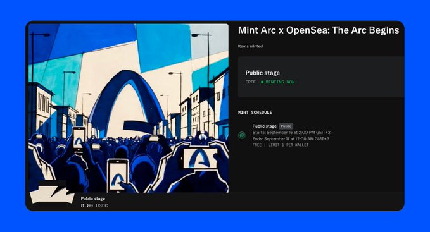
Task: Select the green schedule stage circle icon
Action: (242, 135)
